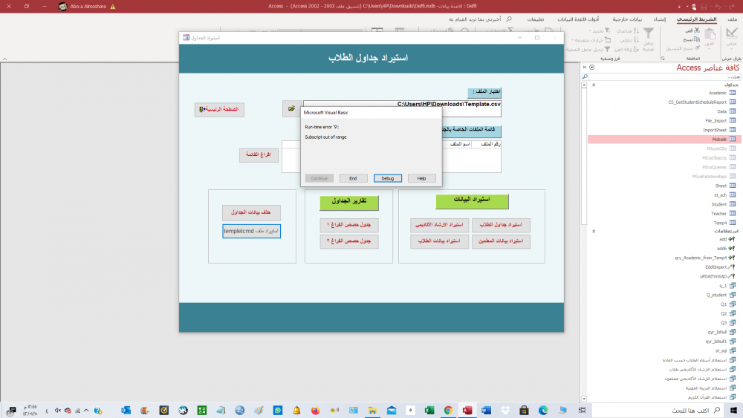The height and width of the screenshot is (418, 743).
Task: Click the استيراد بيانات الطلاب button
Action: click(439, 241)
